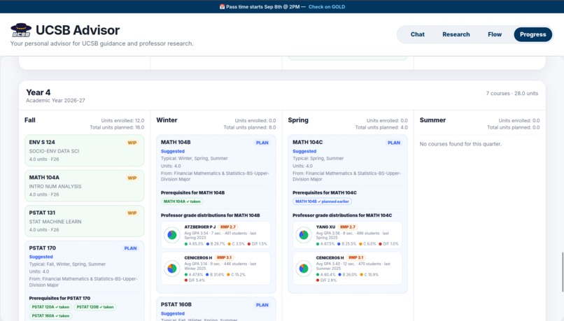
Task: Click the Spring quarter heading
Action: tap(298, 120)
